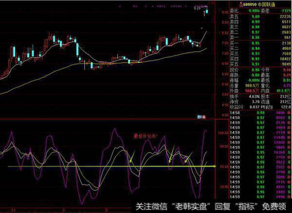Click the 14:58 trade tick priced 8.98

(260, 113)
